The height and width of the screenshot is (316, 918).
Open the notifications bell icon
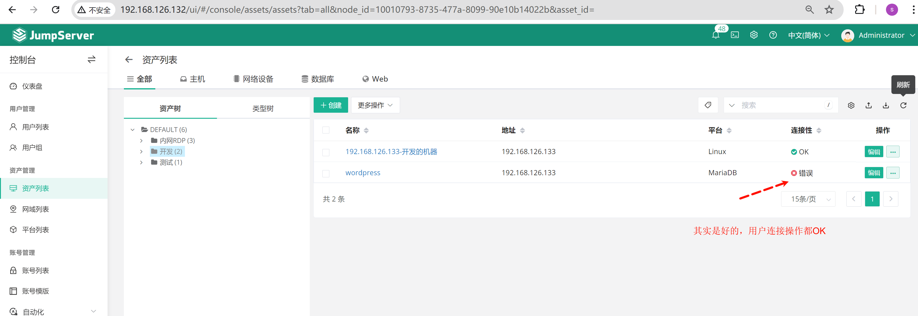pos(716,35)
